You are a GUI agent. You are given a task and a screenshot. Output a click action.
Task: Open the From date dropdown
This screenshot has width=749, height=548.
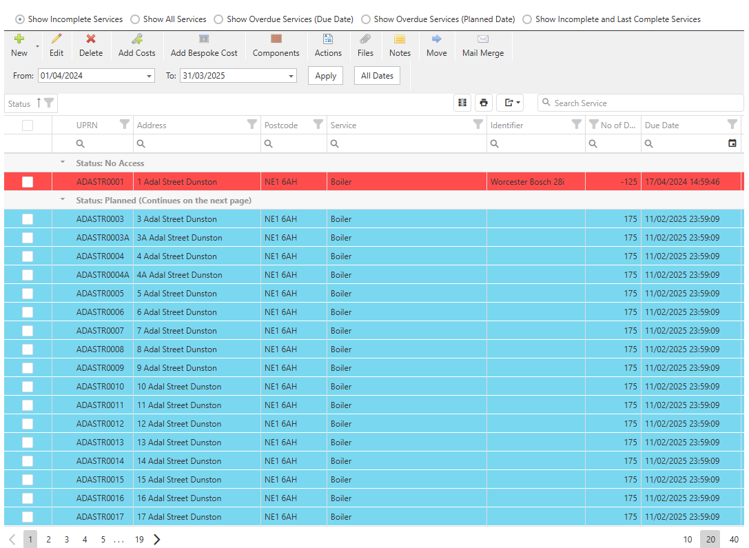150,76
